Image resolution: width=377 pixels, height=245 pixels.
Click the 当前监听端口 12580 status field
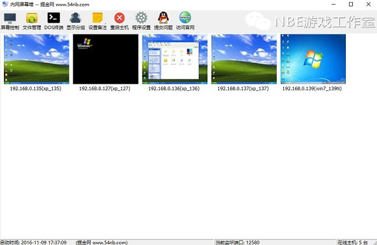click(x=237, y=242)
